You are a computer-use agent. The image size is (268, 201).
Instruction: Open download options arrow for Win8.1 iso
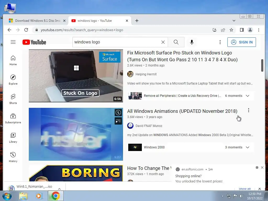[59, 189]
